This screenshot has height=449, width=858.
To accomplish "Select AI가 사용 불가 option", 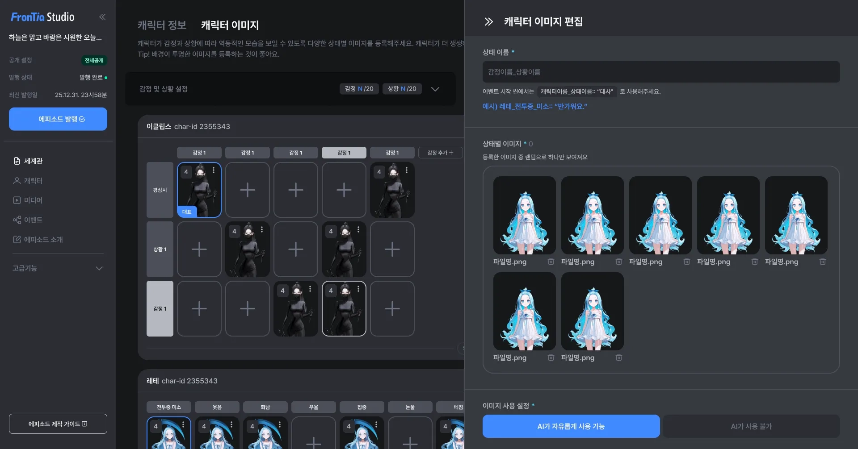I will coord(751,426).
